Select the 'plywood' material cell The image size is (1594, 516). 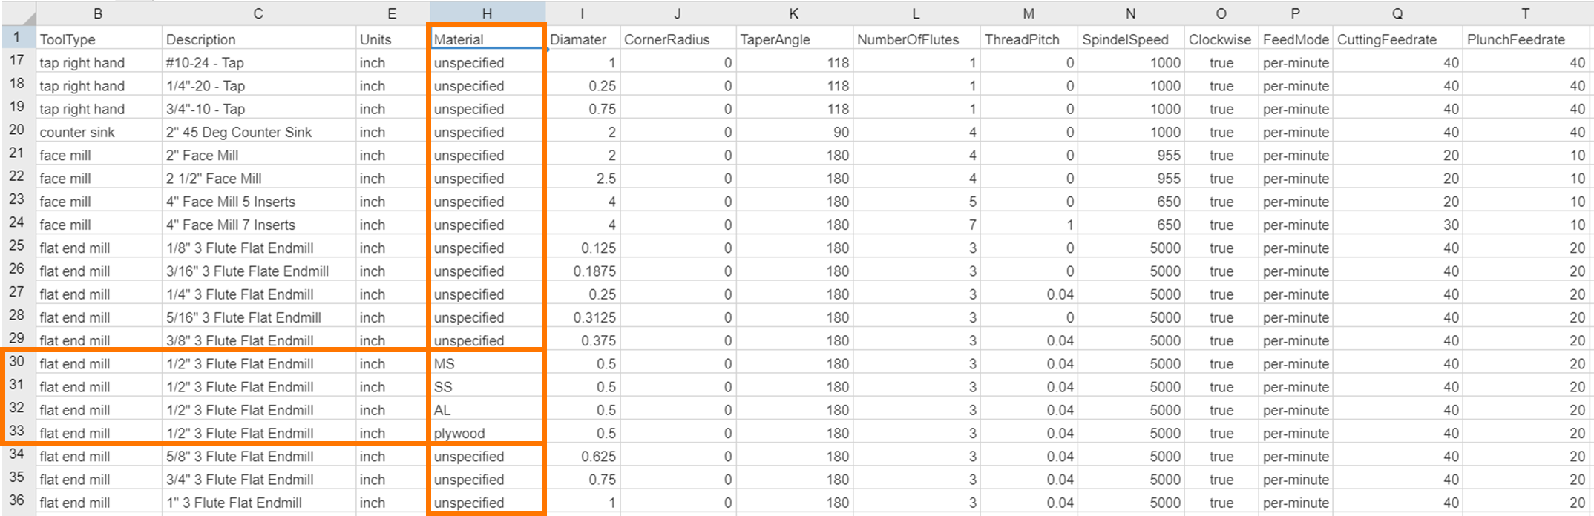(487, 433)
